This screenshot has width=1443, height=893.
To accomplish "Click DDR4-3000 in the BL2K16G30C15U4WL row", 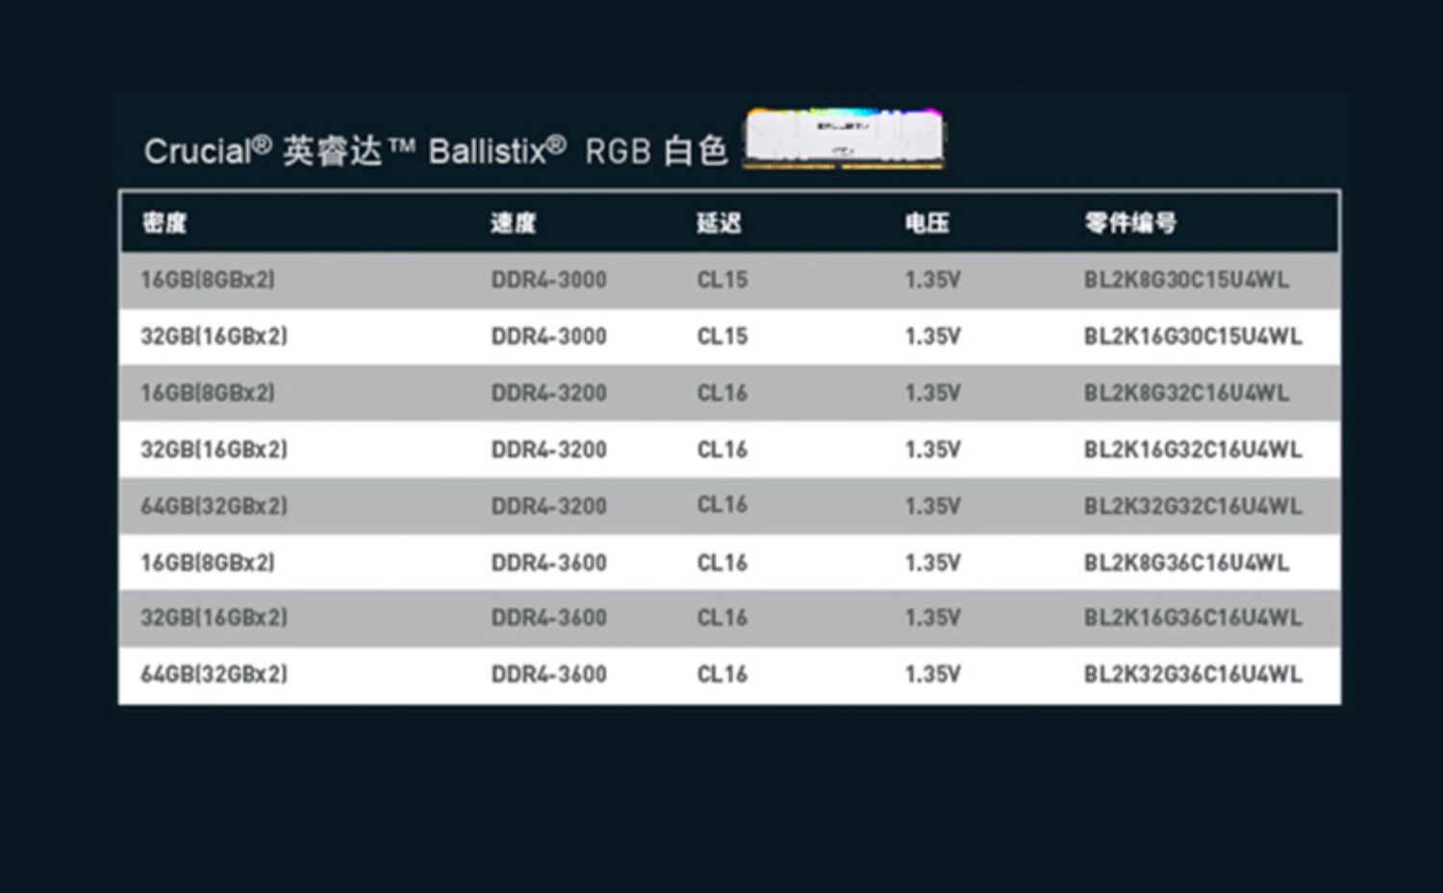I will click(548, 336).
